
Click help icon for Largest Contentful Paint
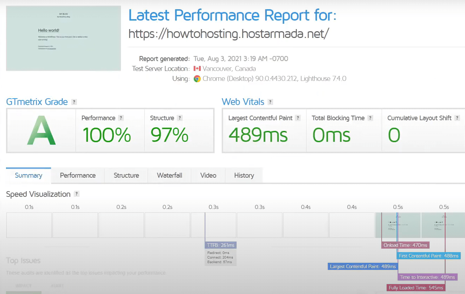coord(298,118)
